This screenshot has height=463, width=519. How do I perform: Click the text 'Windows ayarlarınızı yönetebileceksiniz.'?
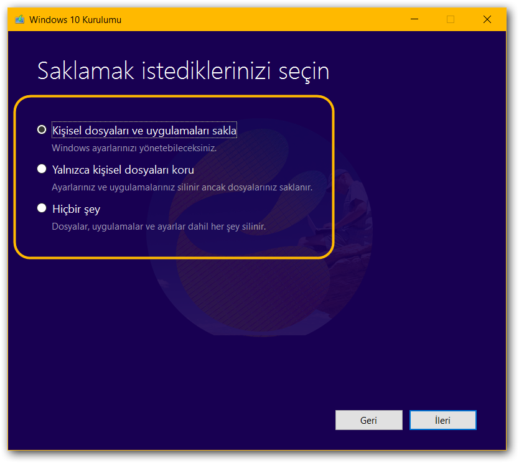pyautogui.click(x=134, y=148)
